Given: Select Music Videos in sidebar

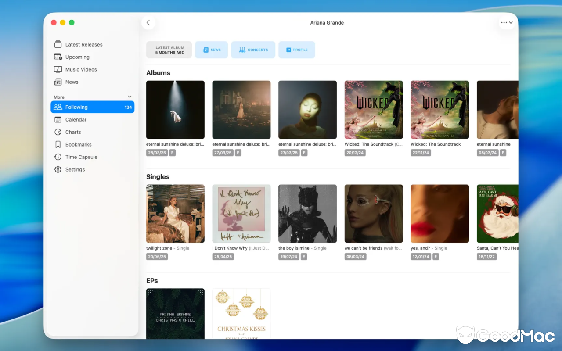Looking at the screenshot, I should [93, 69].
